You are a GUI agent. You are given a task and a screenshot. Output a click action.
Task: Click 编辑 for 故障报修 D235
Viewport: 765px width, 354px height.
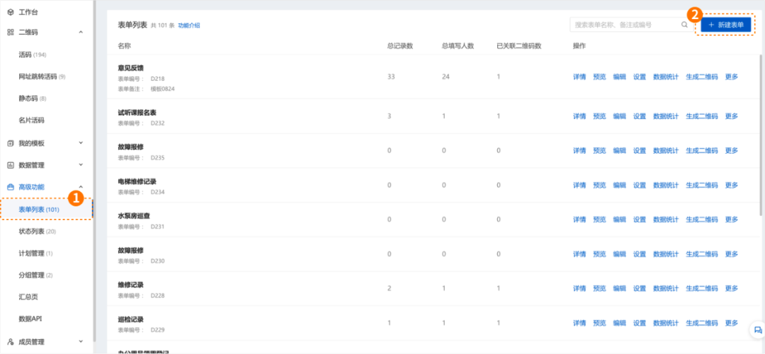coord(619,150)
